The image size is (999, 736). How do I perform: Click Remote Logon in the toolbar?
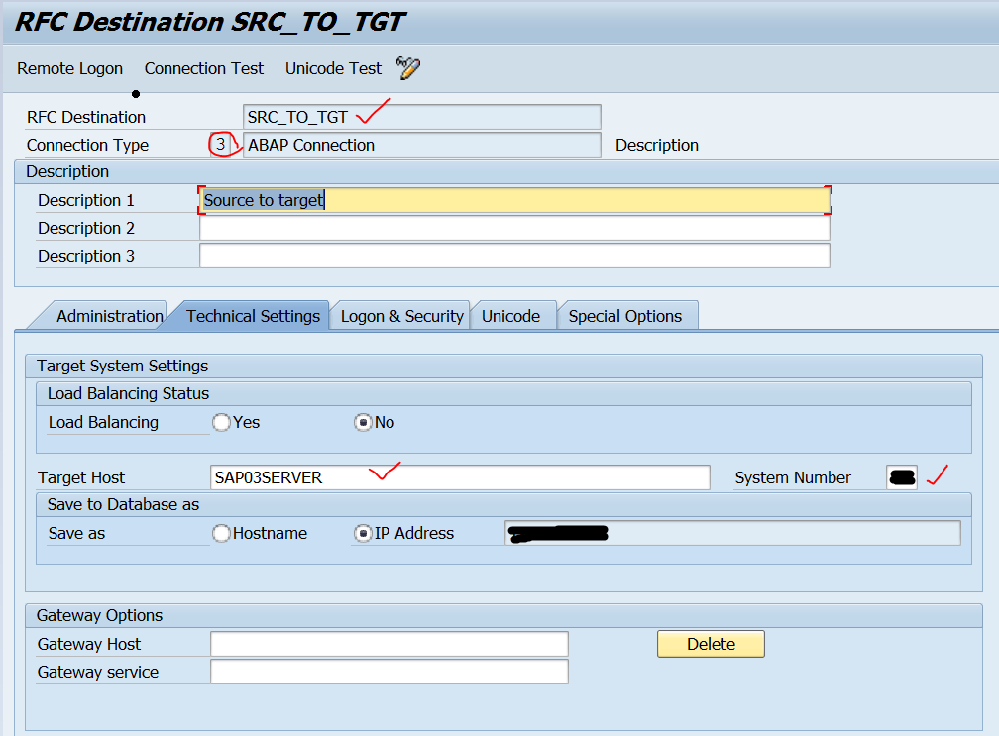70,68
